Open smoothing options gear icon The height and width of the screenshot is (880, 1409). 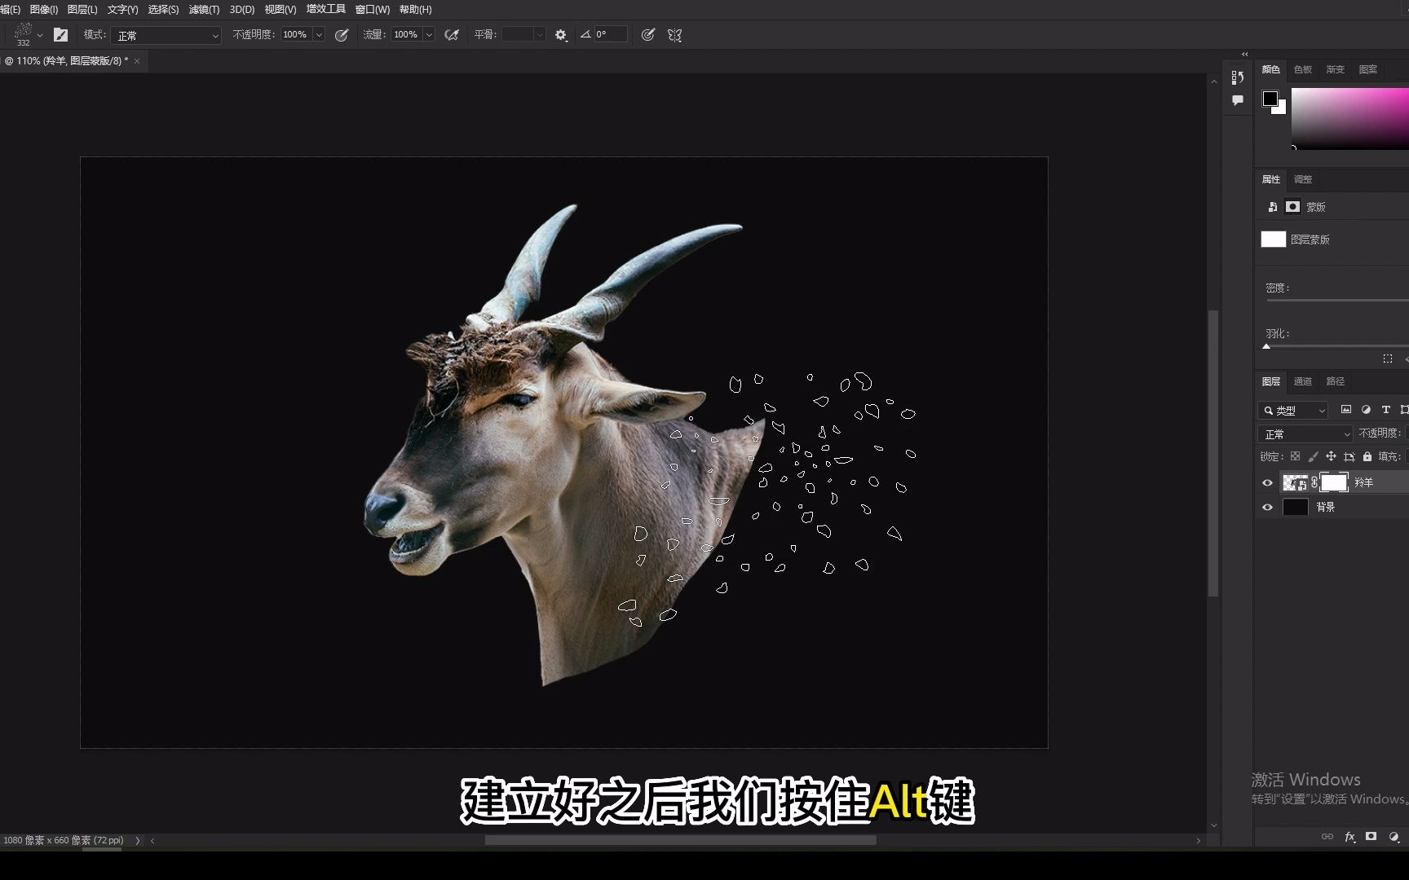560,35
